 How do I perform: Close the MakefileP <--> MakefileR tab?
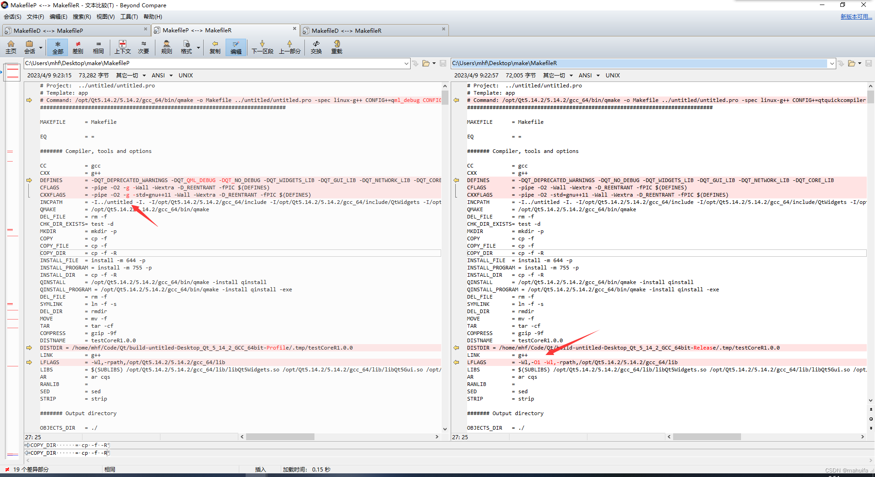pyautogui.click(x=294, y=29)
